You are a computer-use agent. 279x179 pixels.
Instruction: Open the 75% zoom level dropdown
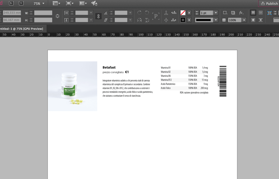tap(39, 3)
